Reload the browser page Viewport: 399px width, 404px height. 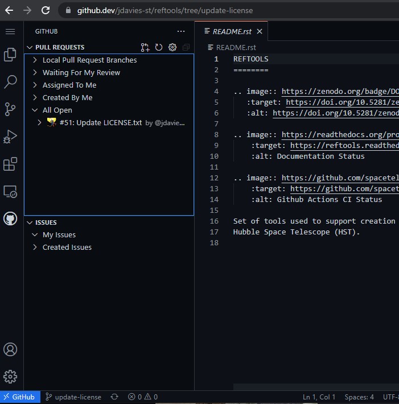pos(46,10)
